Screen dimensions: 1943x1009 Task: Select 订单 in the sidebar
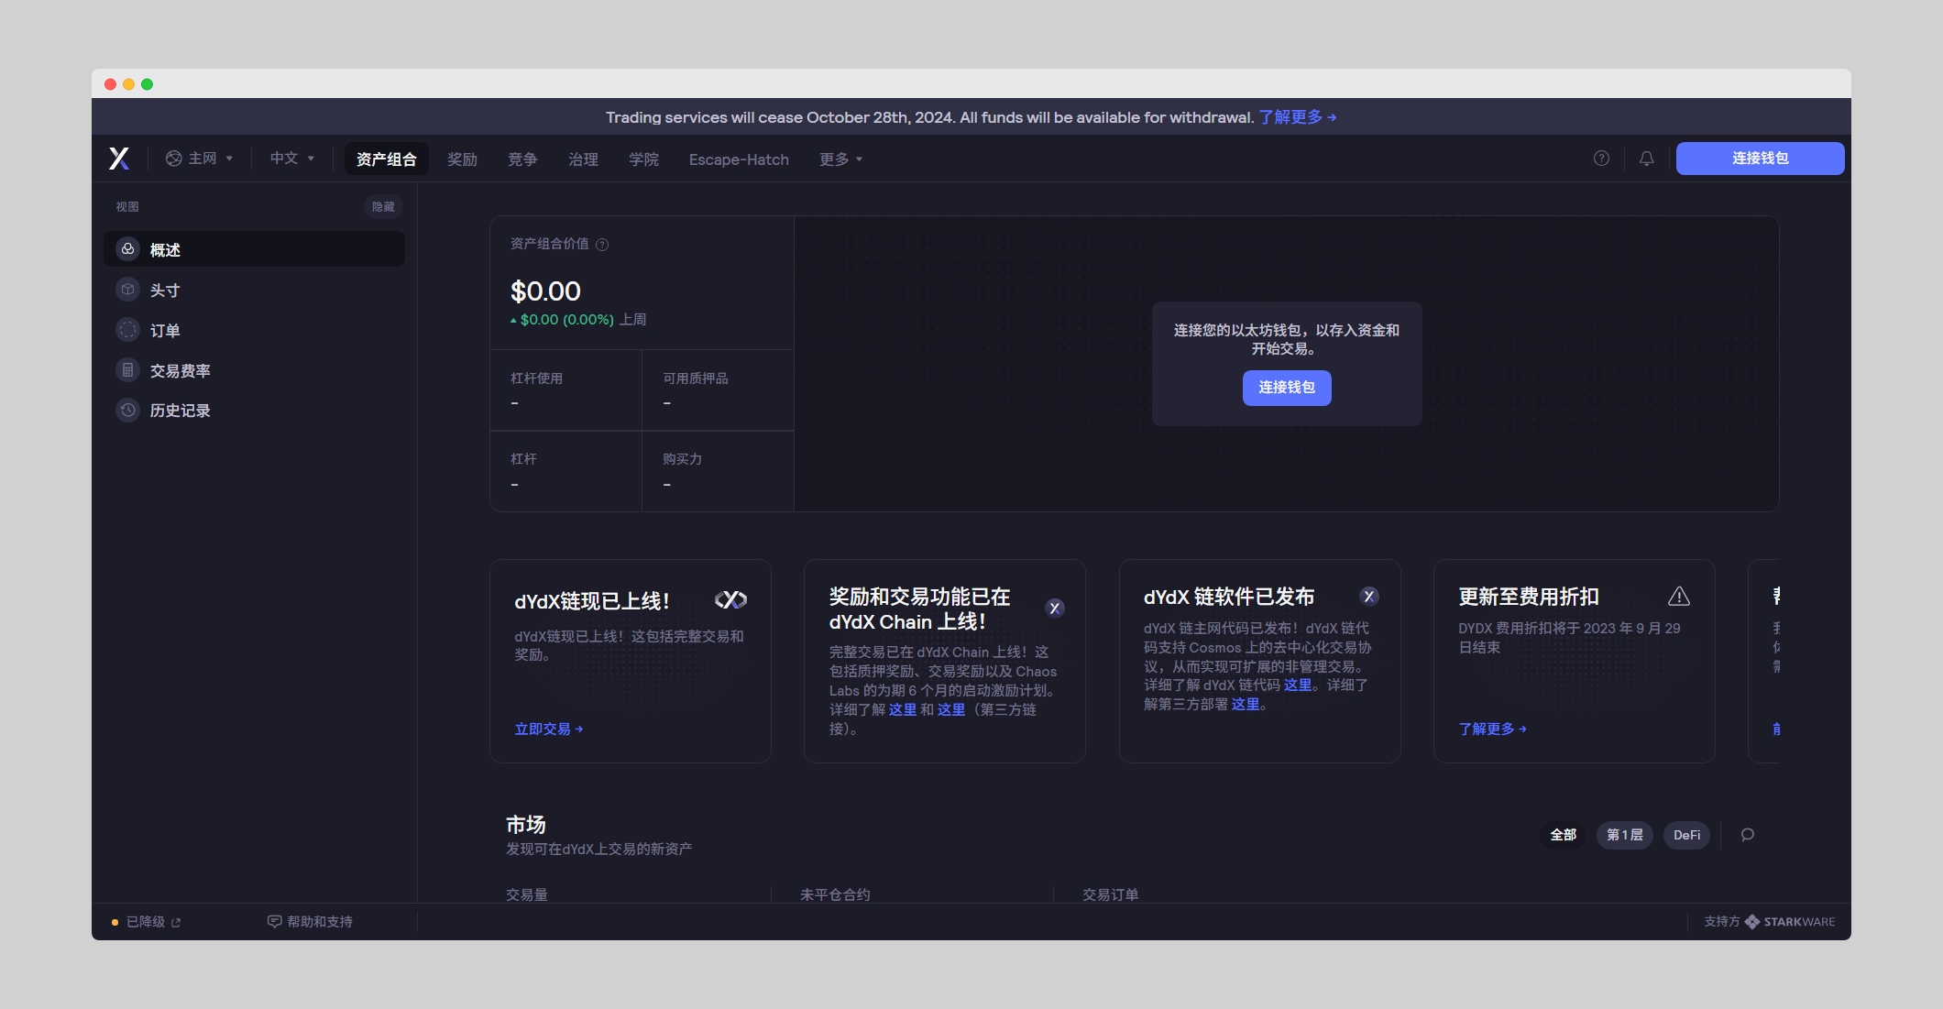click(x=254, y=330)
